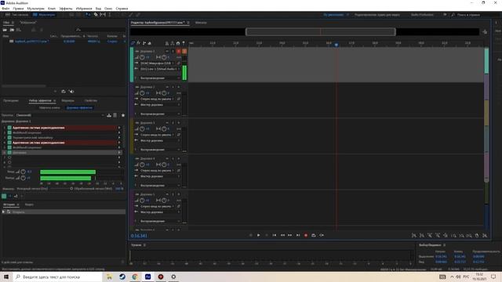Toggle snapping magnet icon above tracks
Screen dimensions: 502x282
178,43
